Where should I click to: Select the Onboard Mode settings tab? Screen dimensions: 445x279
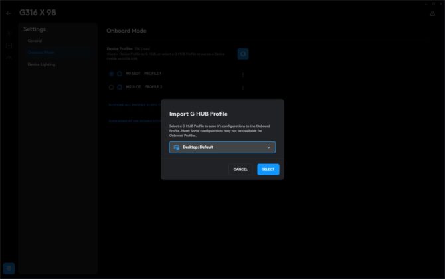pyautogui.click(x=41, y=52)
